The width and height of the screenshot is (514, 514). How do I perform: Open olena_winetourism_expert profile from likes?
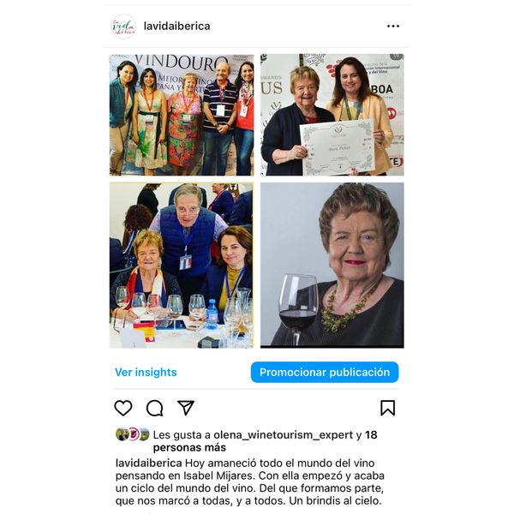[x=284, y=435]
